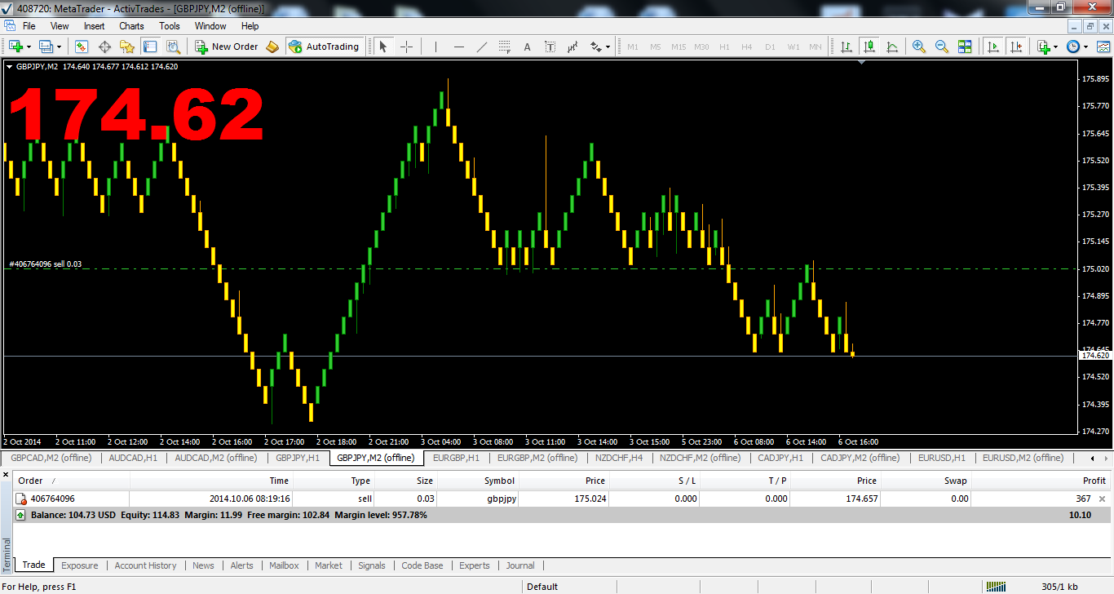Click the Zoom Out magnifier icon
Image resolution: width=1114 pixels, height=594 pixels.
[942, 47]
